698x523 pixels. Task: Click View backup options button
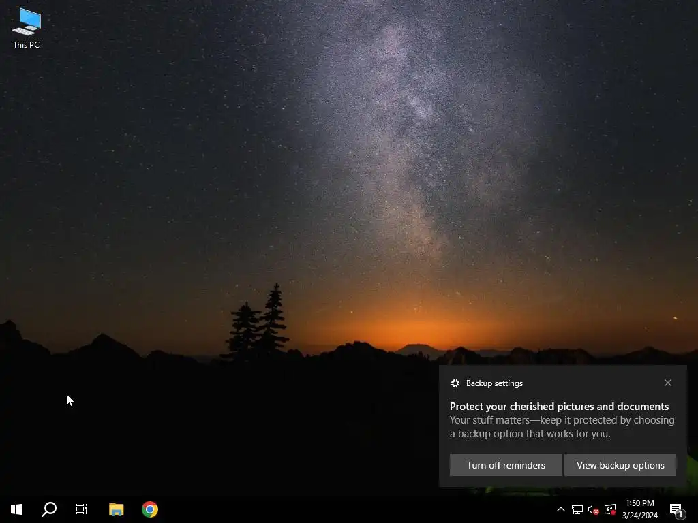pos(620,465)
